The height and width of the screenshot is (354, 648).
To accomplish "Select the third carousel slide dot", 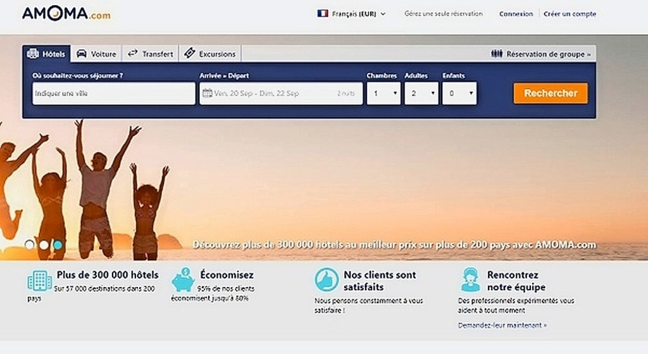I will [x=58, y=244].
